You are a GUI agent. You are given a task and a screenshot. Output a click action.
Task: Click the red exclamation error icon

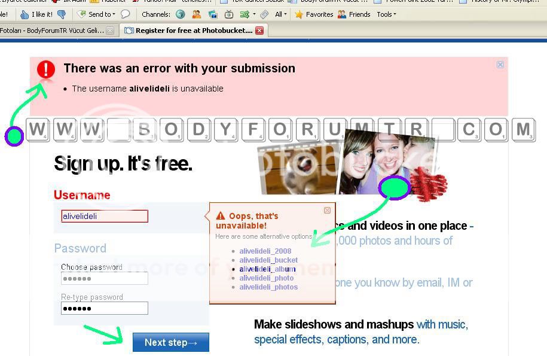(x=46, y=69)
